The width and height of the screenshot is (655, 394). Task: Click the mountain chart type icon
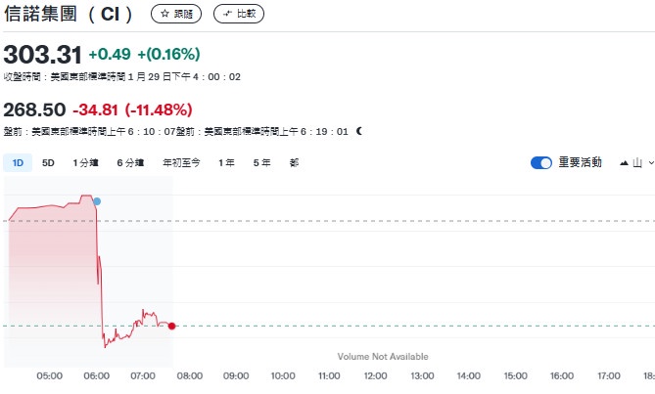point(624,163)
